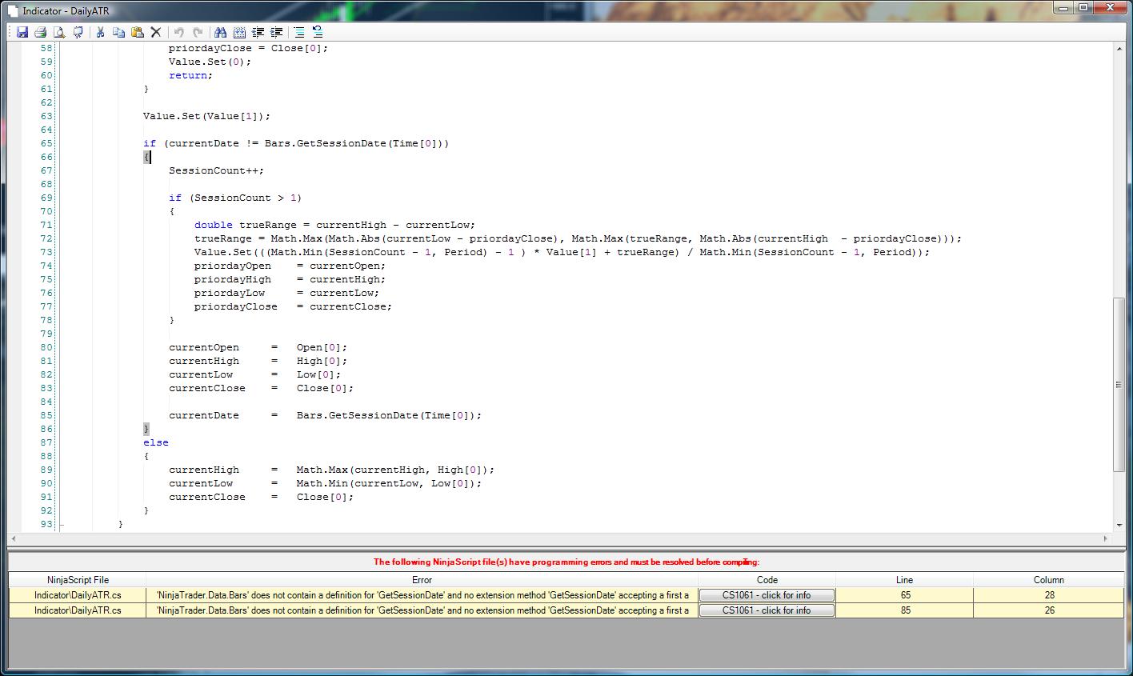Open CS1061 info for the line 85 error
This screenshot has width=1133, height=676.
pyautogui.click(x=767, y=610)
